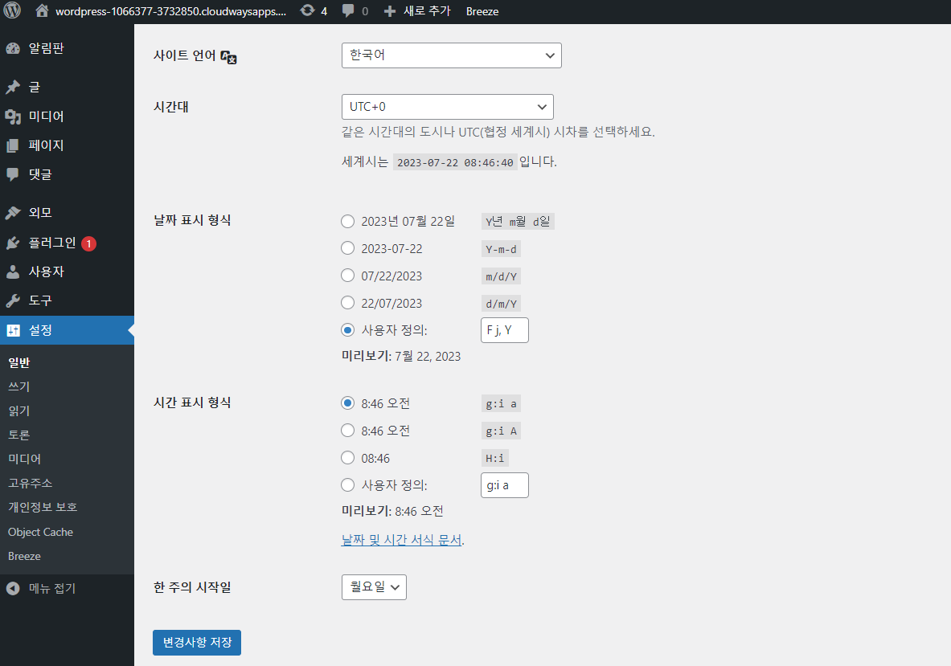Click the 변경사항 저장 button
This screenshot has width=951, height=666.
click(x=197, y=643)
